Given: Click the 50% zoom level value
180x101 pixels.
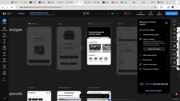Looking at the screenshot, I should click(x=113, y=13).
